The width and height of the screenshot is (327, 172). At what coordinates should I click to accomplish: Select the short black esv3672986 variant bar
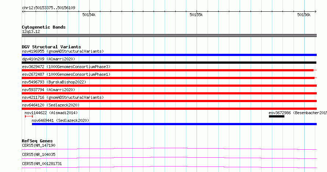click(277, 116)
